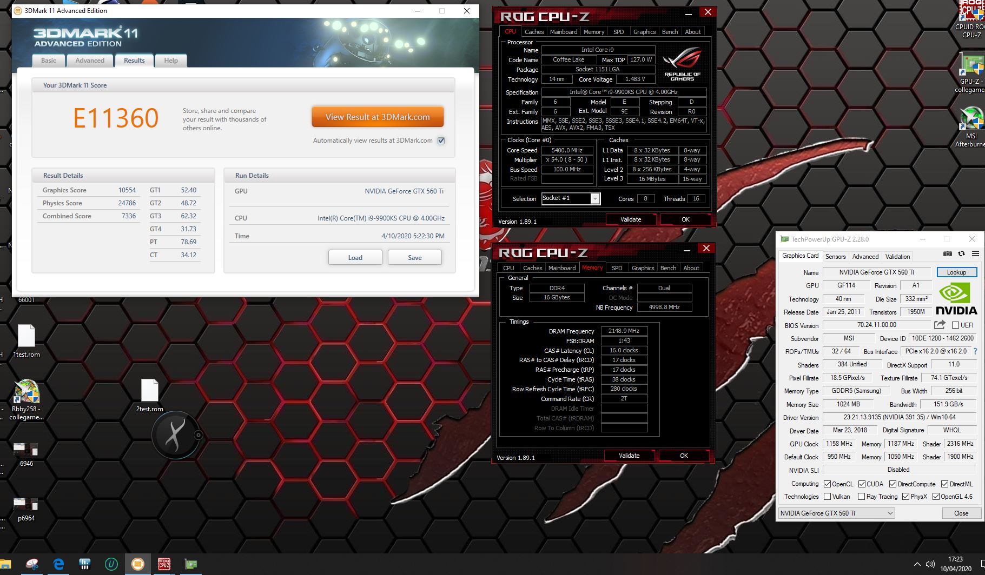This screenshot has height=575, width=985.
Task: Launch CPUID ROG CPU-Z desktop shortcut
Action: pyautogui.click(x=971, y=19)
